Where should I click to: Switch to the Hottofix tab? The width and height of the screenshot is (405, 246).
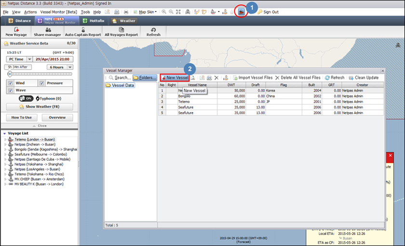point(94,21)
